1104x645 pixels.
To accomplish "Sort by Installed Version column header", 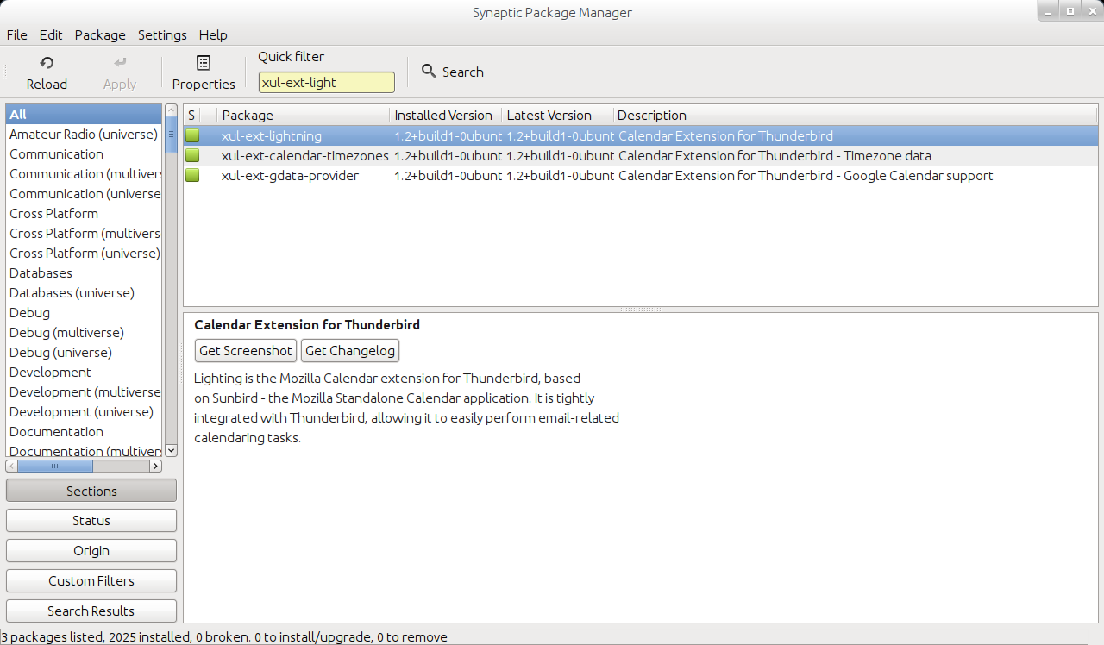I will tap(446, 116).
